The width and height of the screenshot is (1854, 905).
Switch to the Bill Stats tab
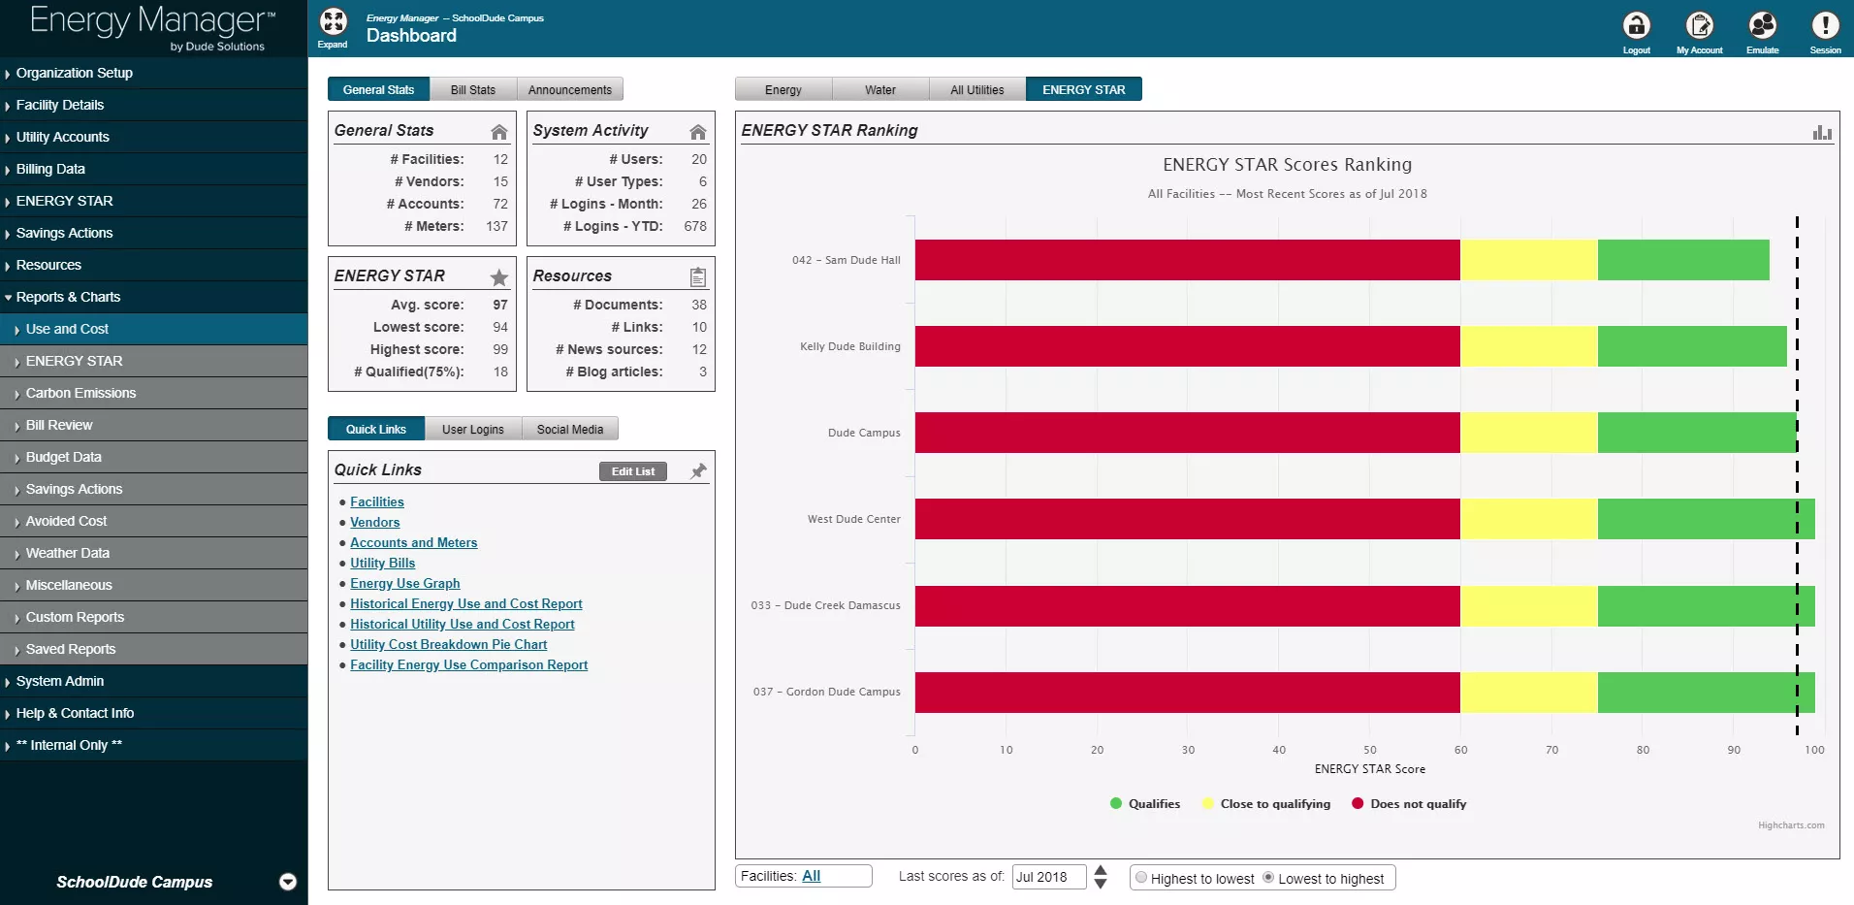(x=472, y=90)
